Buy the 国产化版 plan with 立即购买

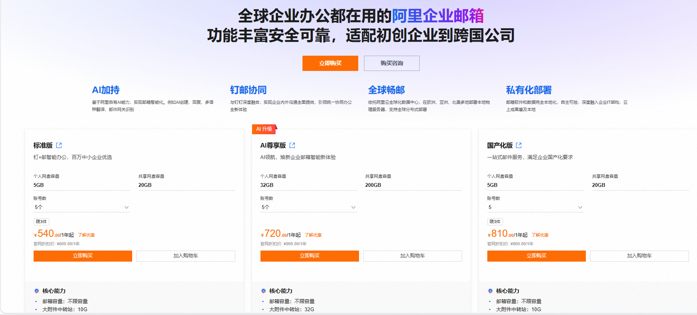pos(537,256)
